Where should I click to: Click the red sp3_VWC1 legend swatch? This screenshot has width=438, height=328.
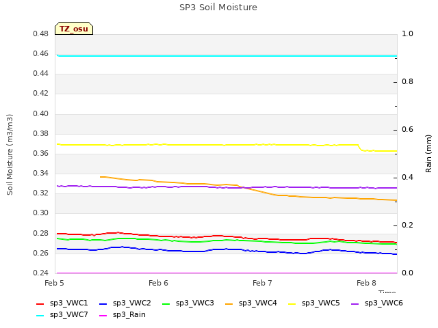(x=40, y=303)
